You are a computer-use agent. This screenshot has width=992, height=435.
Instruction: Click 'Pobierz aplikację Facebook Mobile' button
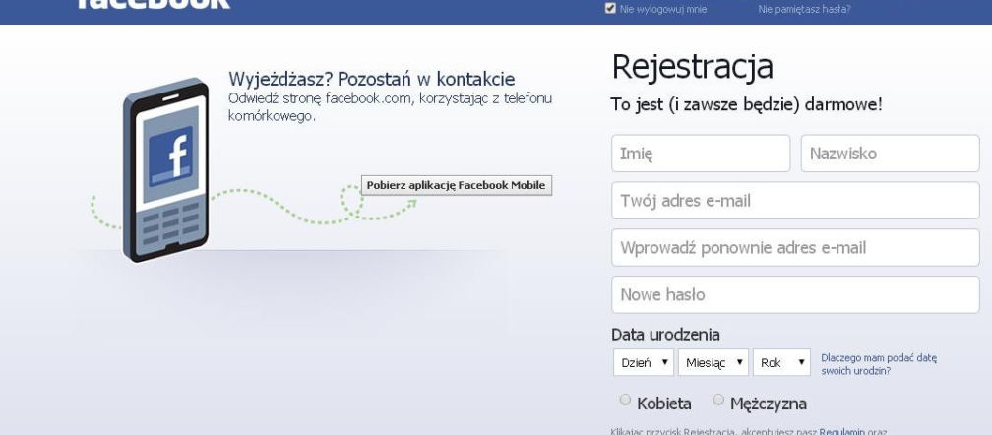click(x=457, y=185)
